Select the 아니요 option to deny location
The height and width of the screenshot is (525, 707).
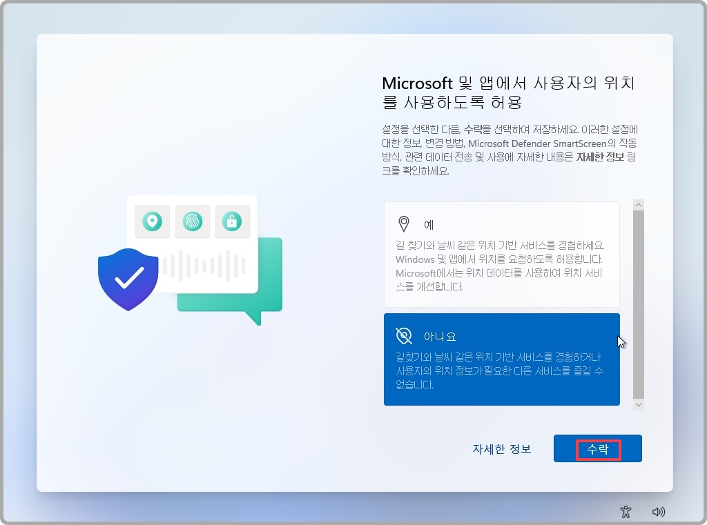point(502,359)
